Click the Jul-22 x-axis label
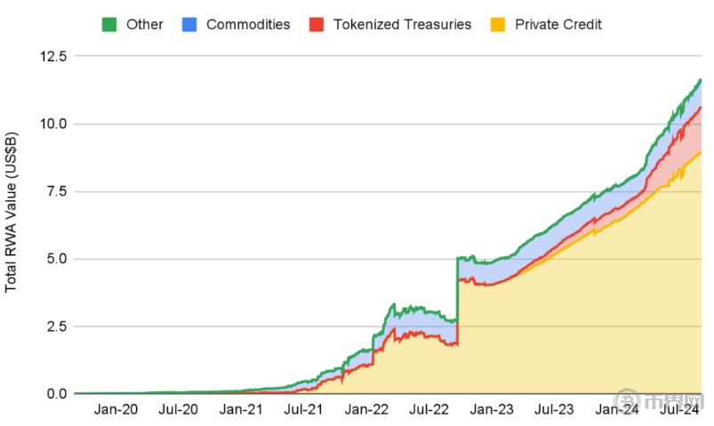This screenshot has width=714, height=426. click(x=429, y=410)
